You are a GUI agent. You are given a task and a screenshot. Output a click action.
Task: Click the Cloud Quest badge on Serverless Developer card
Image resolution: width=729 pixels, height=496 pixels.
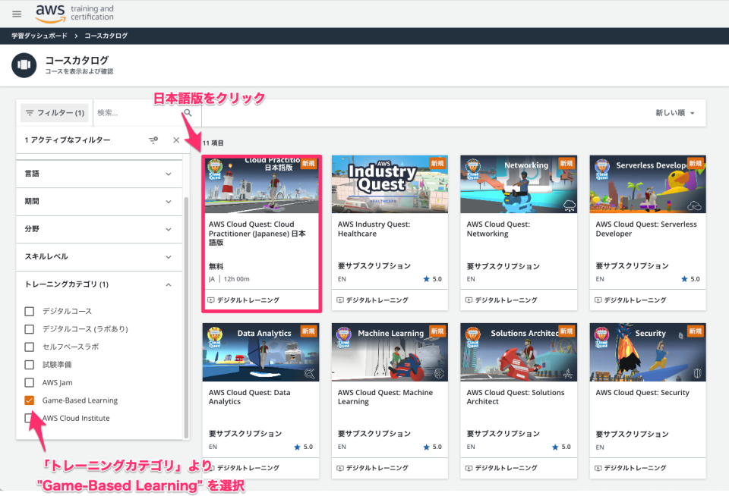602,170
